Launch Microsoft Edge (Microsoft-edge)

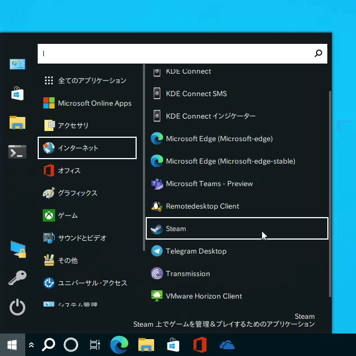pos(237,138)
